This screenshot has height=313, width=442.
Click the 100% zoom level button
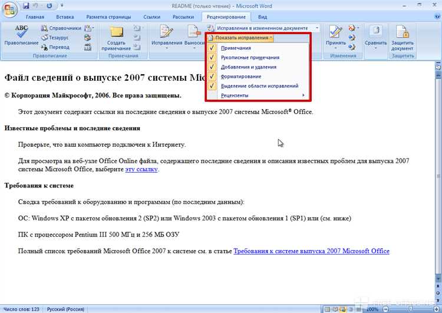click(372, 309)
